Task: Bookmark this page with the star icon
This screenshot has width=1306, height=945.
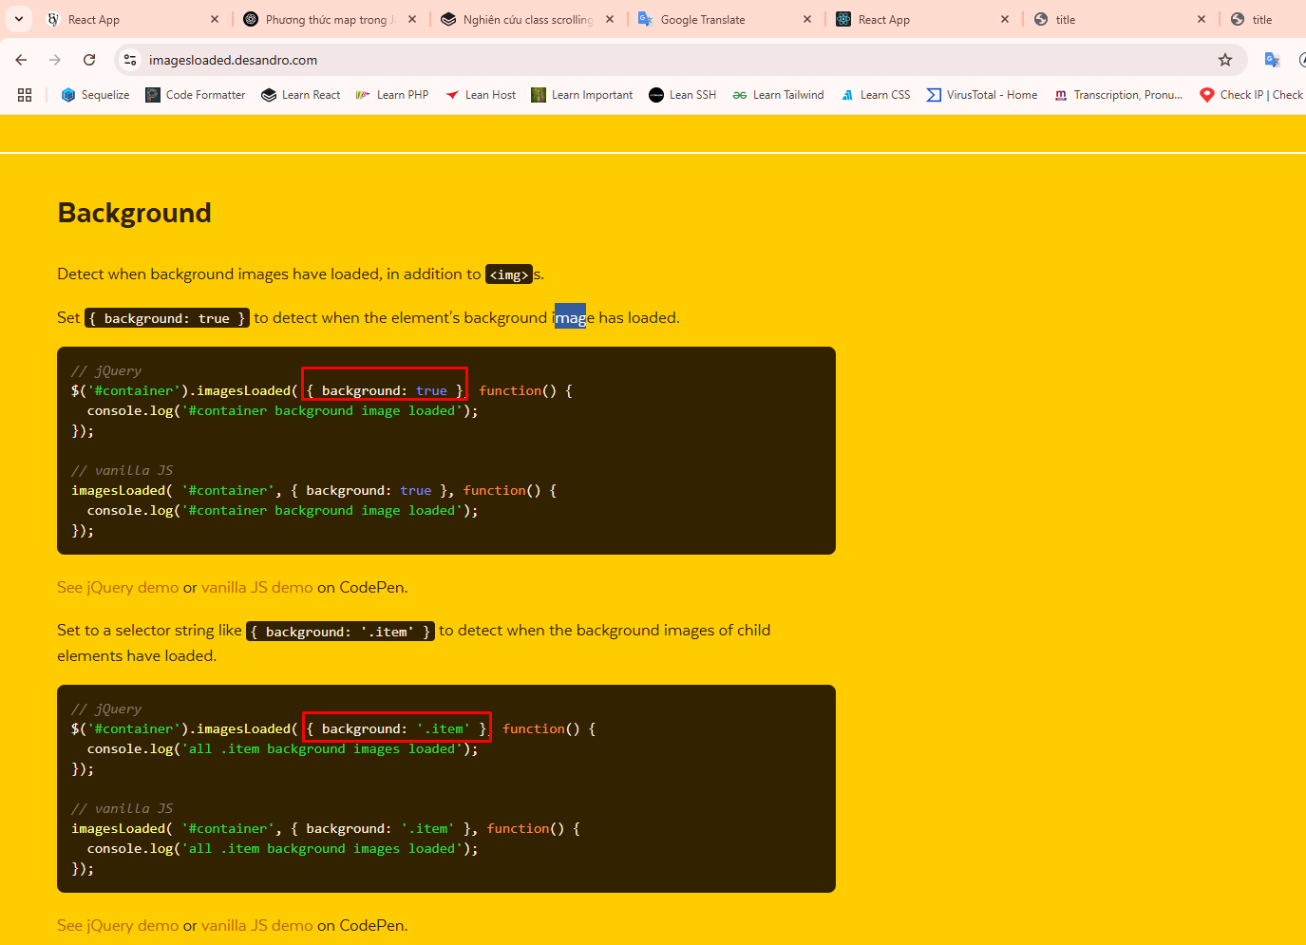Action: 1225,60
